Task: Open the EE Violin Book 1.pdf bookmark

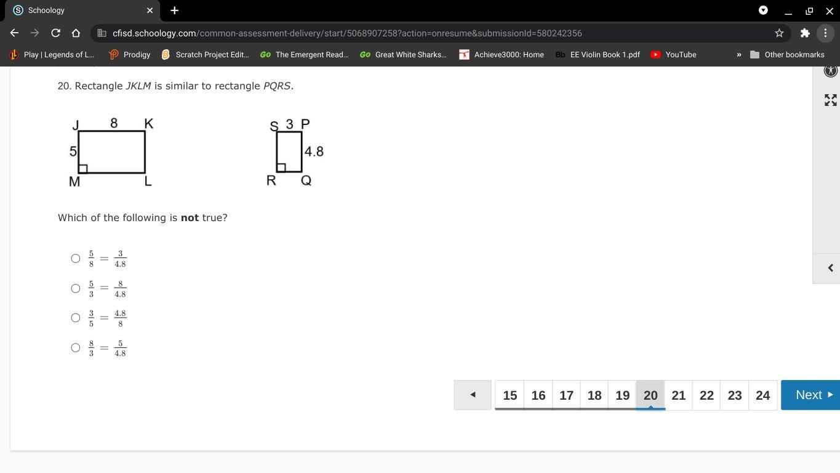Action: [x=598, y=55]
